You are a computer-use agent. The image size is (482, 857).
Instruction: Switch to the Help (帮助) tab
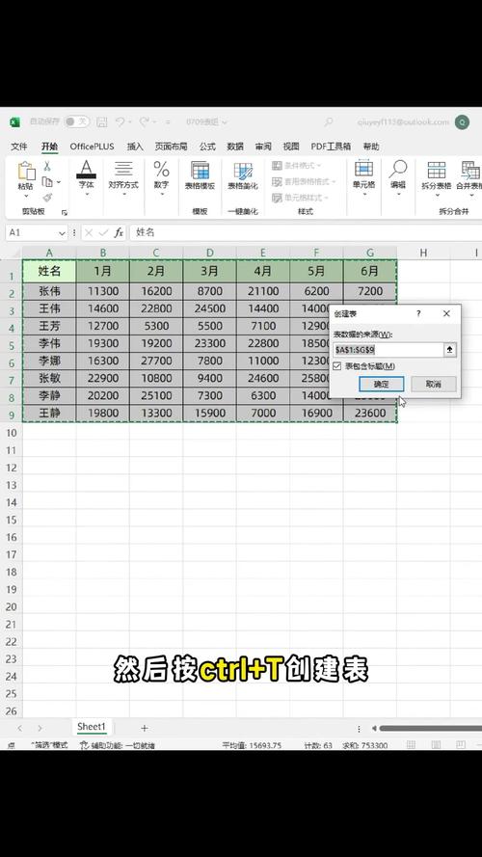[x=371, y=147]
